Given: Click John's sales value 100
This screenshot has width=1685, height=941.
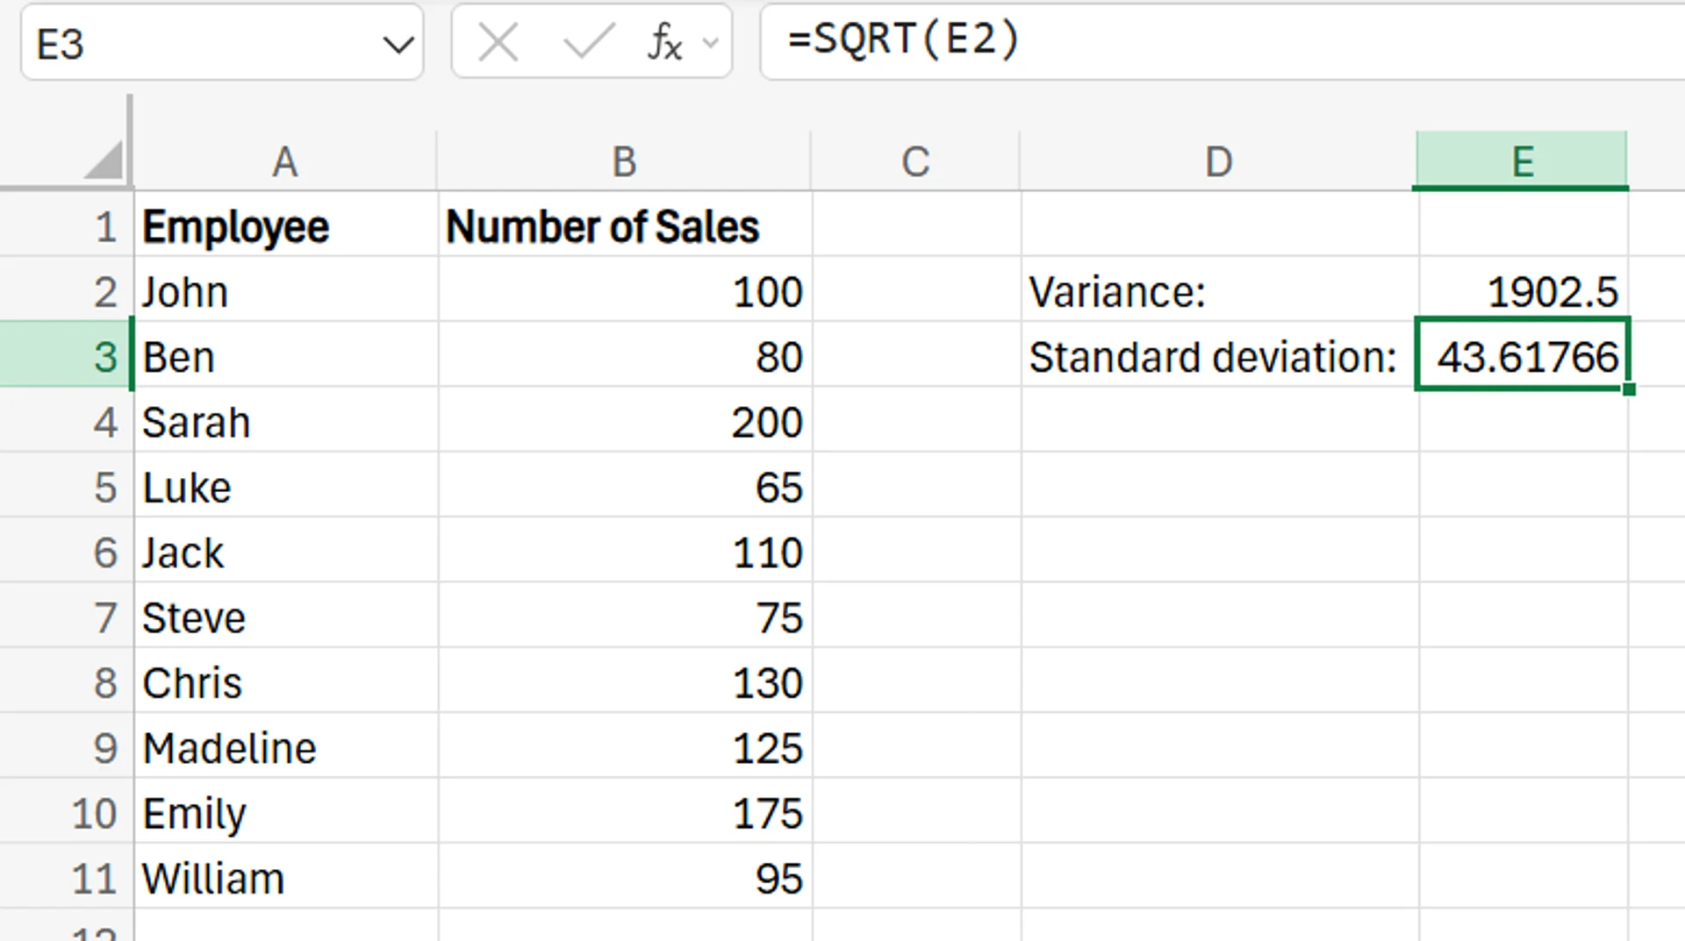Looking at the screenshot, I should pos(625,290).
